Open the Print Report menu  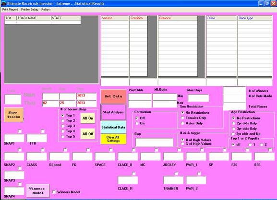(x=10, y=10)
